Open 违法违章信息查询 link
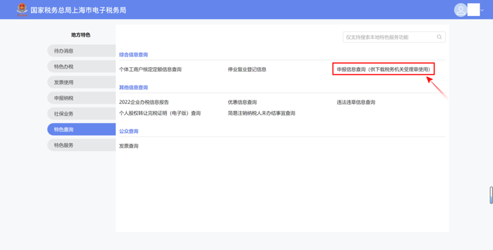The width and height of the screenshot is (493, 250). 356,102
